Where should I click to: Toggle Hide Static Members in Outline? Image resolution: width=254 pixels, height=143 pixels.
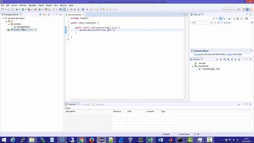(x=232, y=60)
